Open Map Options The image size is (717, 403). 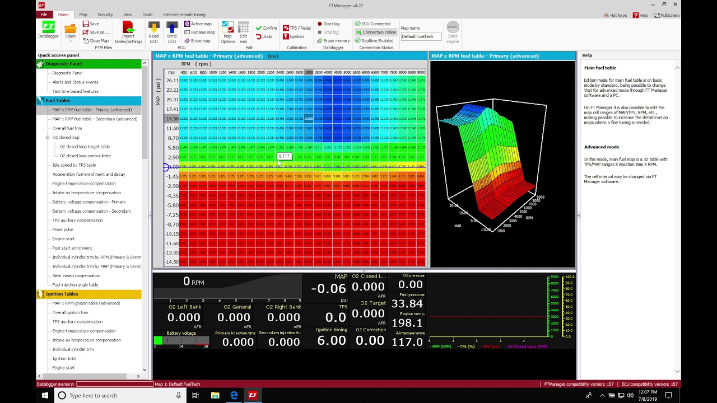click(x=228, y=32)
